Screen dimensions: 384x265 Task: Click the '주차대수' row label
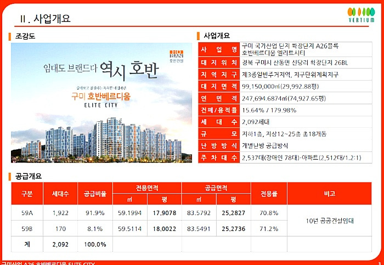tap(219, 157)
